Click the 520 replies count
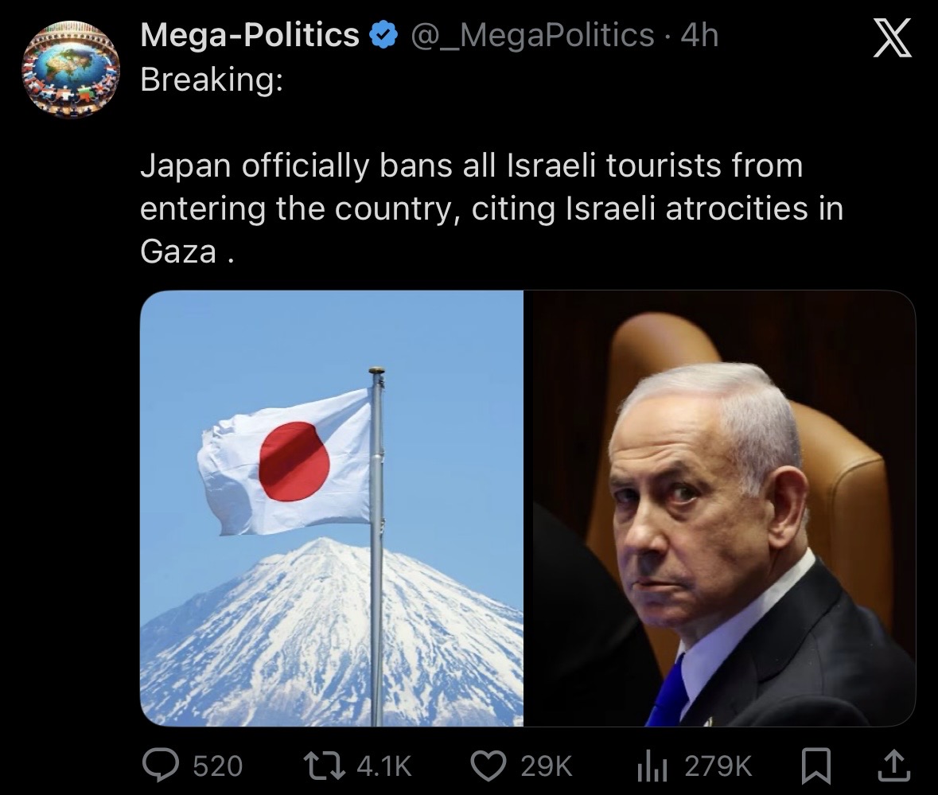This screenshot has height=795, width=938. click(218, 766)
